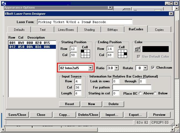
Task: Click the Close button at the bottom
Action: pyautogui.click(x=41, y=115)
